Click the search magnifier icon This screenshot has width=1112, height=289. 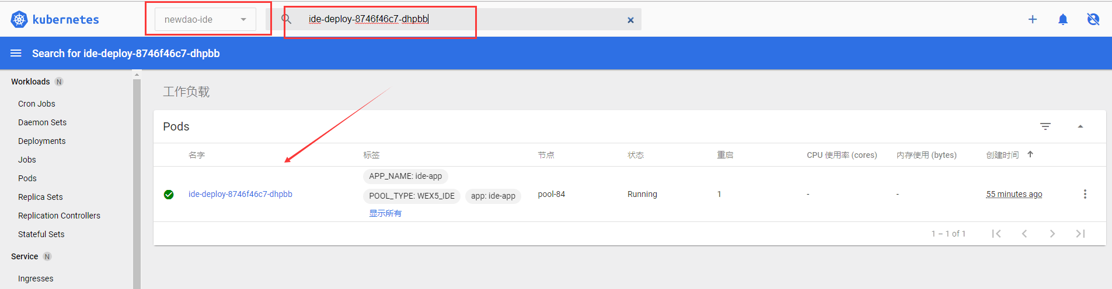(x=287, y=19)
